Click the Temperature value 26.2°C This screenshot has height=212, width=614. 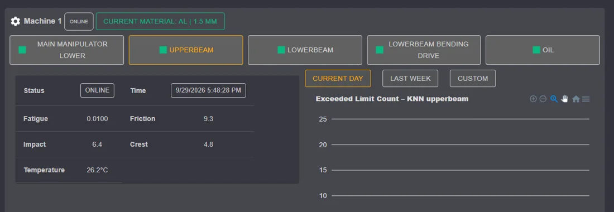97,170
